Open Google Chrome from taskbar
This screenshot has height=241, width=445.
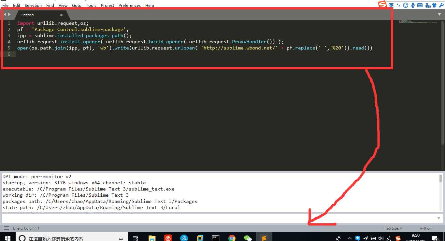point(232,238)
